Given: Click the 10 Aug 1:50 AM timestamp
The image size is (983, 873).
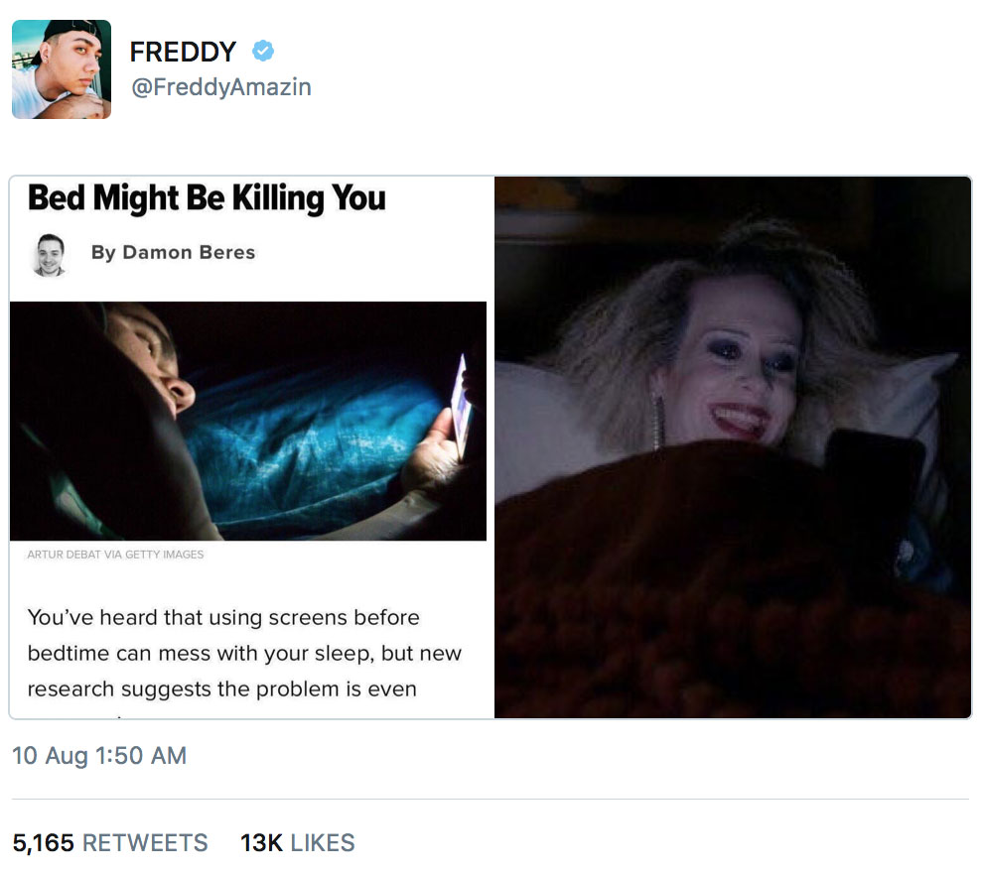Looking at the screenshot, I should tap(99, 755).
